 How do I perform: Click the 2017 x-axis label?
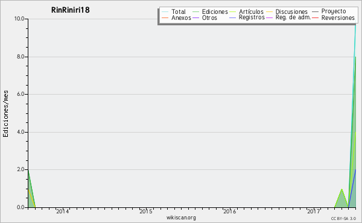click(x=314, y=212)
